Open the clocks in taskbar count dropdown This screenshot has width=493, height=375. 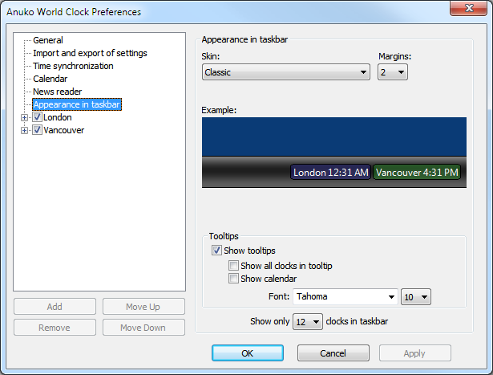click(307, 322)
